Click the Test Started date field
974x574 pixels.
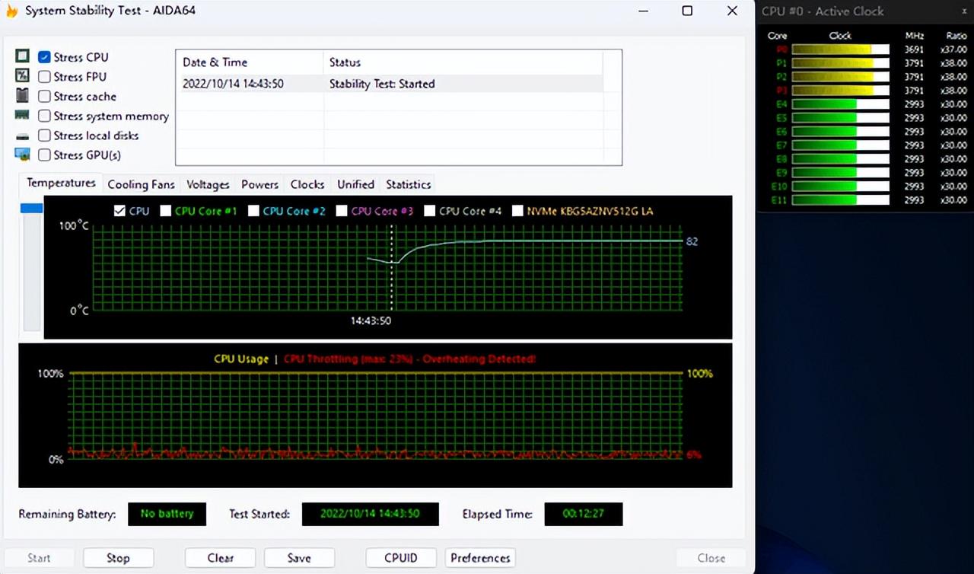coord(370,514)
